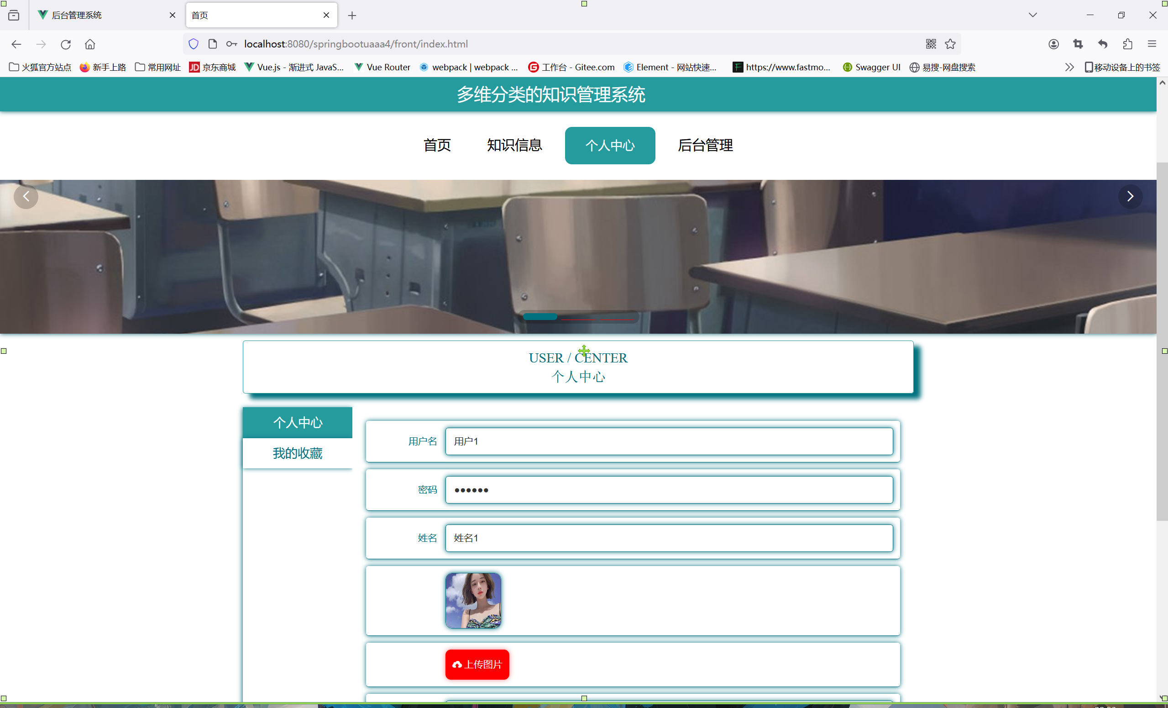Screen dimensions: 1168x708
Task: Open the QR code generator icon
Action: coord(931,44)
